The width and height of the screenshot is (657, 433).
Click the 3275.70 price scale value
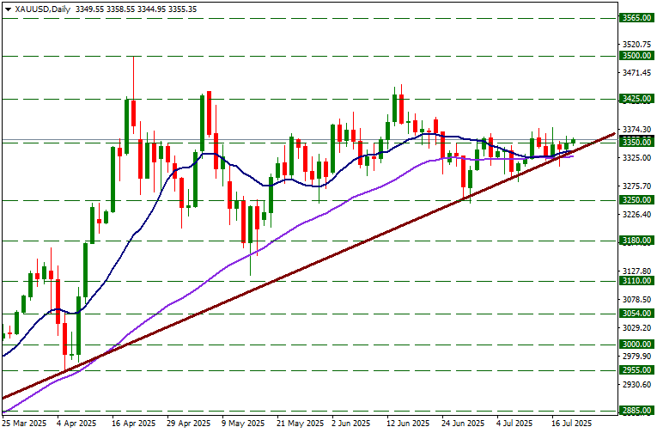point(636,186)
